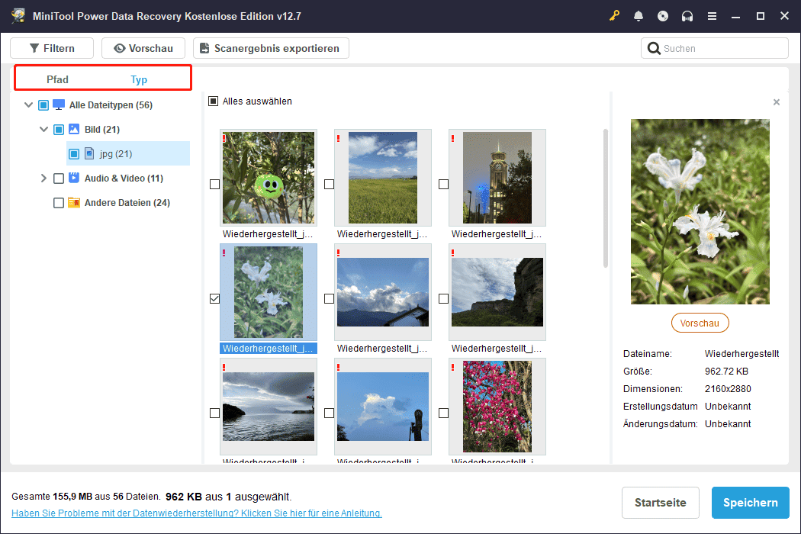Select the pink blossom tree thumbnail
This screenshot has width=801, height=534.
(x=497, y=406)
